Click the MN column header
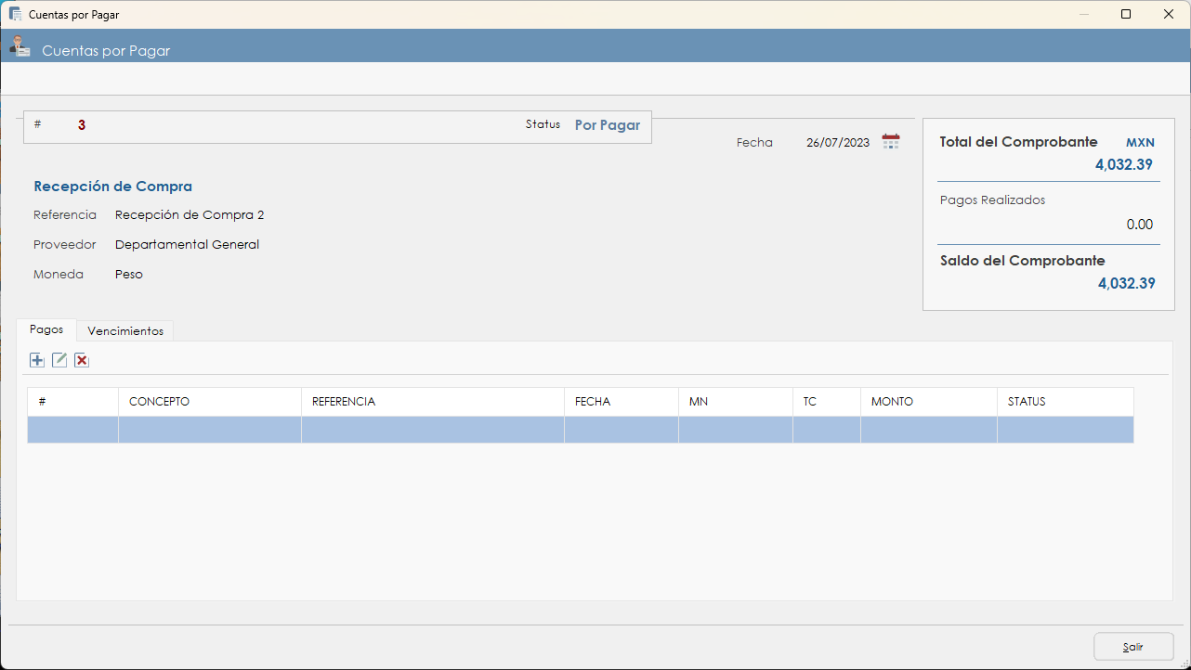1191x670 pixels. point(735,402)
